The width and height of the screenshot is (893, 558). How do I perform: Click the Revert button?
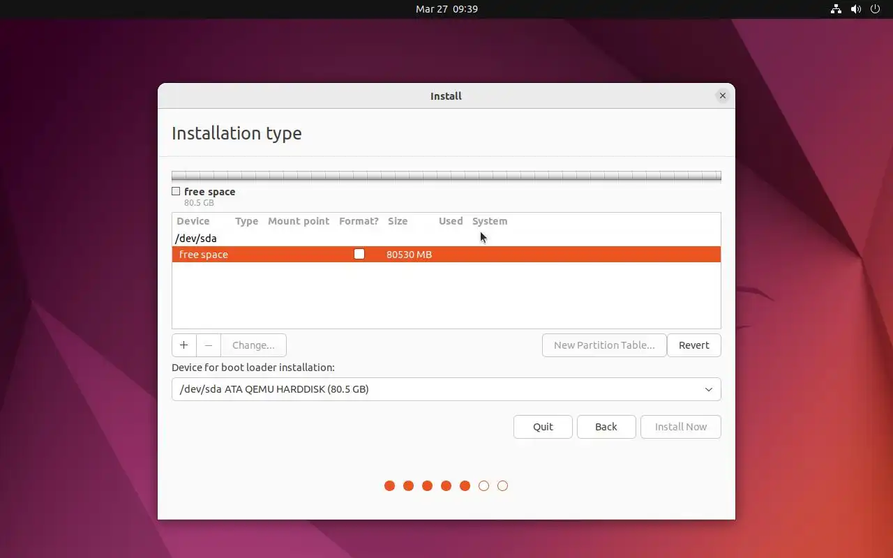coord(693,345)
